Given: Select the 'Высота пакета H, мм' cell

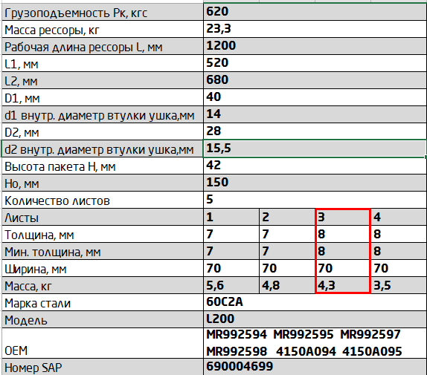Looking at the screenshot, I should [103, 166].
